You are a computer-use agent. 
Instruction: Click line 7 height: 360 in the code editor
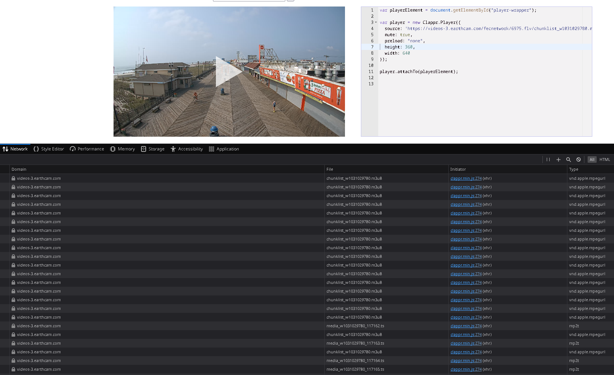pos(400,47)
